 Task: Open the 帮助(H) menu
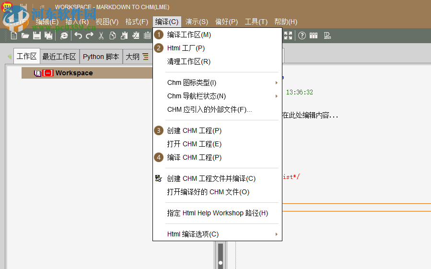(286, 22)
